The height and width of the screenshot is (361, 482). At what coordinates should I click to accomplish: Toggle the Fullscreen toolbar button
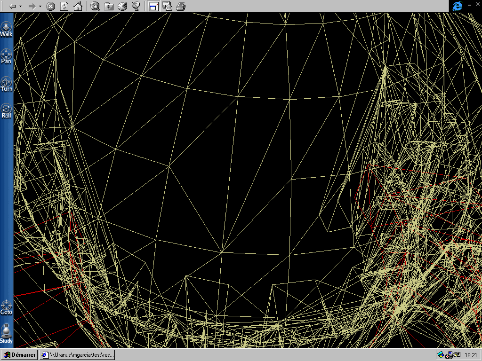click(153, 6)
